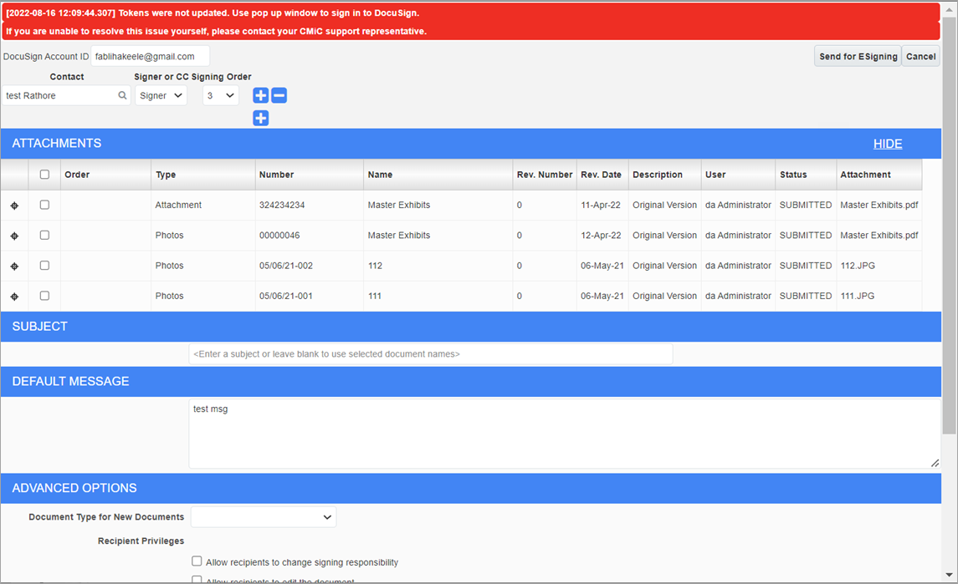958x584 pixels.
Task: Click the plus icon beside the minus icon
Action: 261,95
